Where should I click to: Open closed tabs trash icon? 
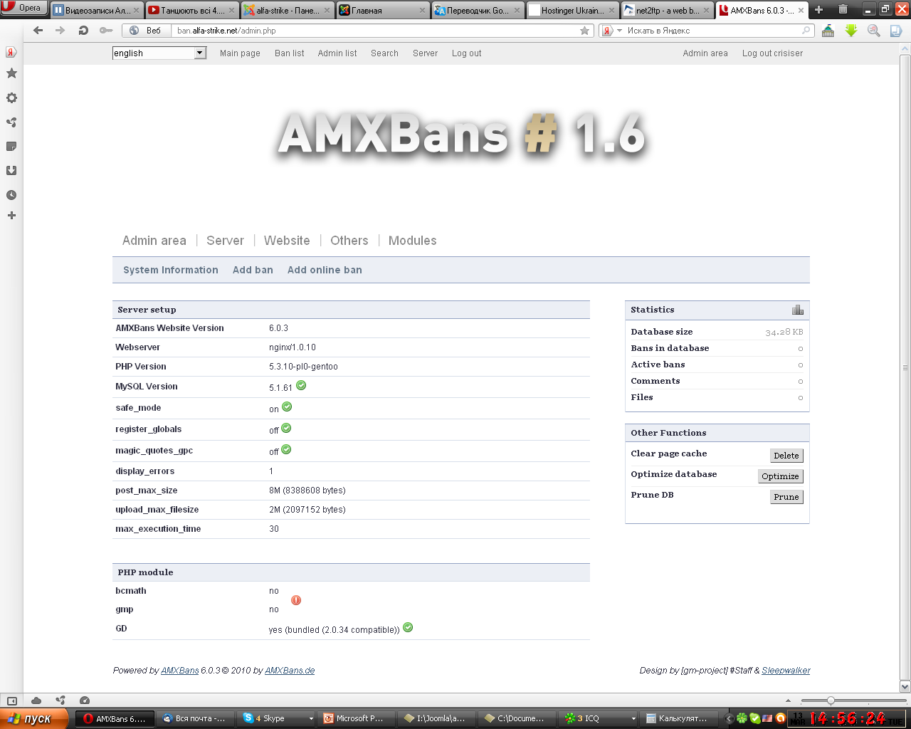tap(843, 9)
